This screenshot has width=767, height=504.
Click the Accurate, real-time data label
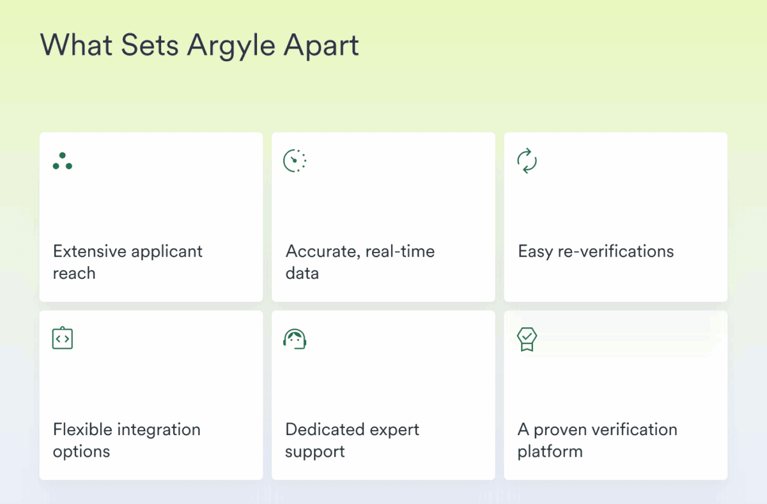click(x=360, y=262)
